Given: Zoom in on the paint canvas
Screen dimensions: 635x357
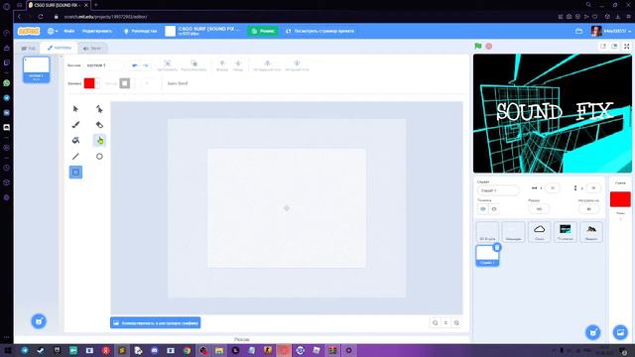Looking at the screenshot, I should [x=456, y=322].
